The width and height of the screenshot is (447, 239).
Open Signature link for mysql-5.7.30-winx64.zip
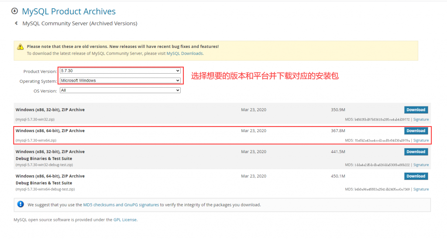421,140
